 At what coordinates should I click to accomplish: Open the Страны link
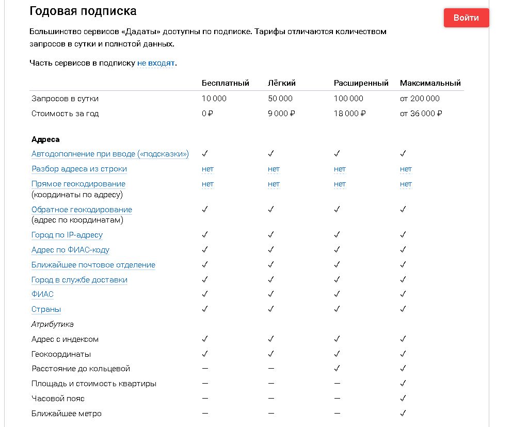46,309
